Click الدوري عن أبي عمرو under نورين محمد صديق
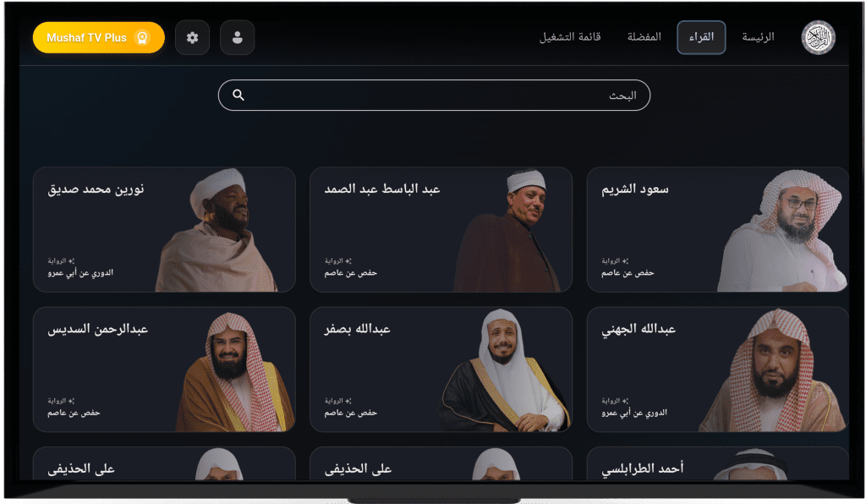Image resolution: width=866 pixels, height=504 pixels. coord(80,273)
